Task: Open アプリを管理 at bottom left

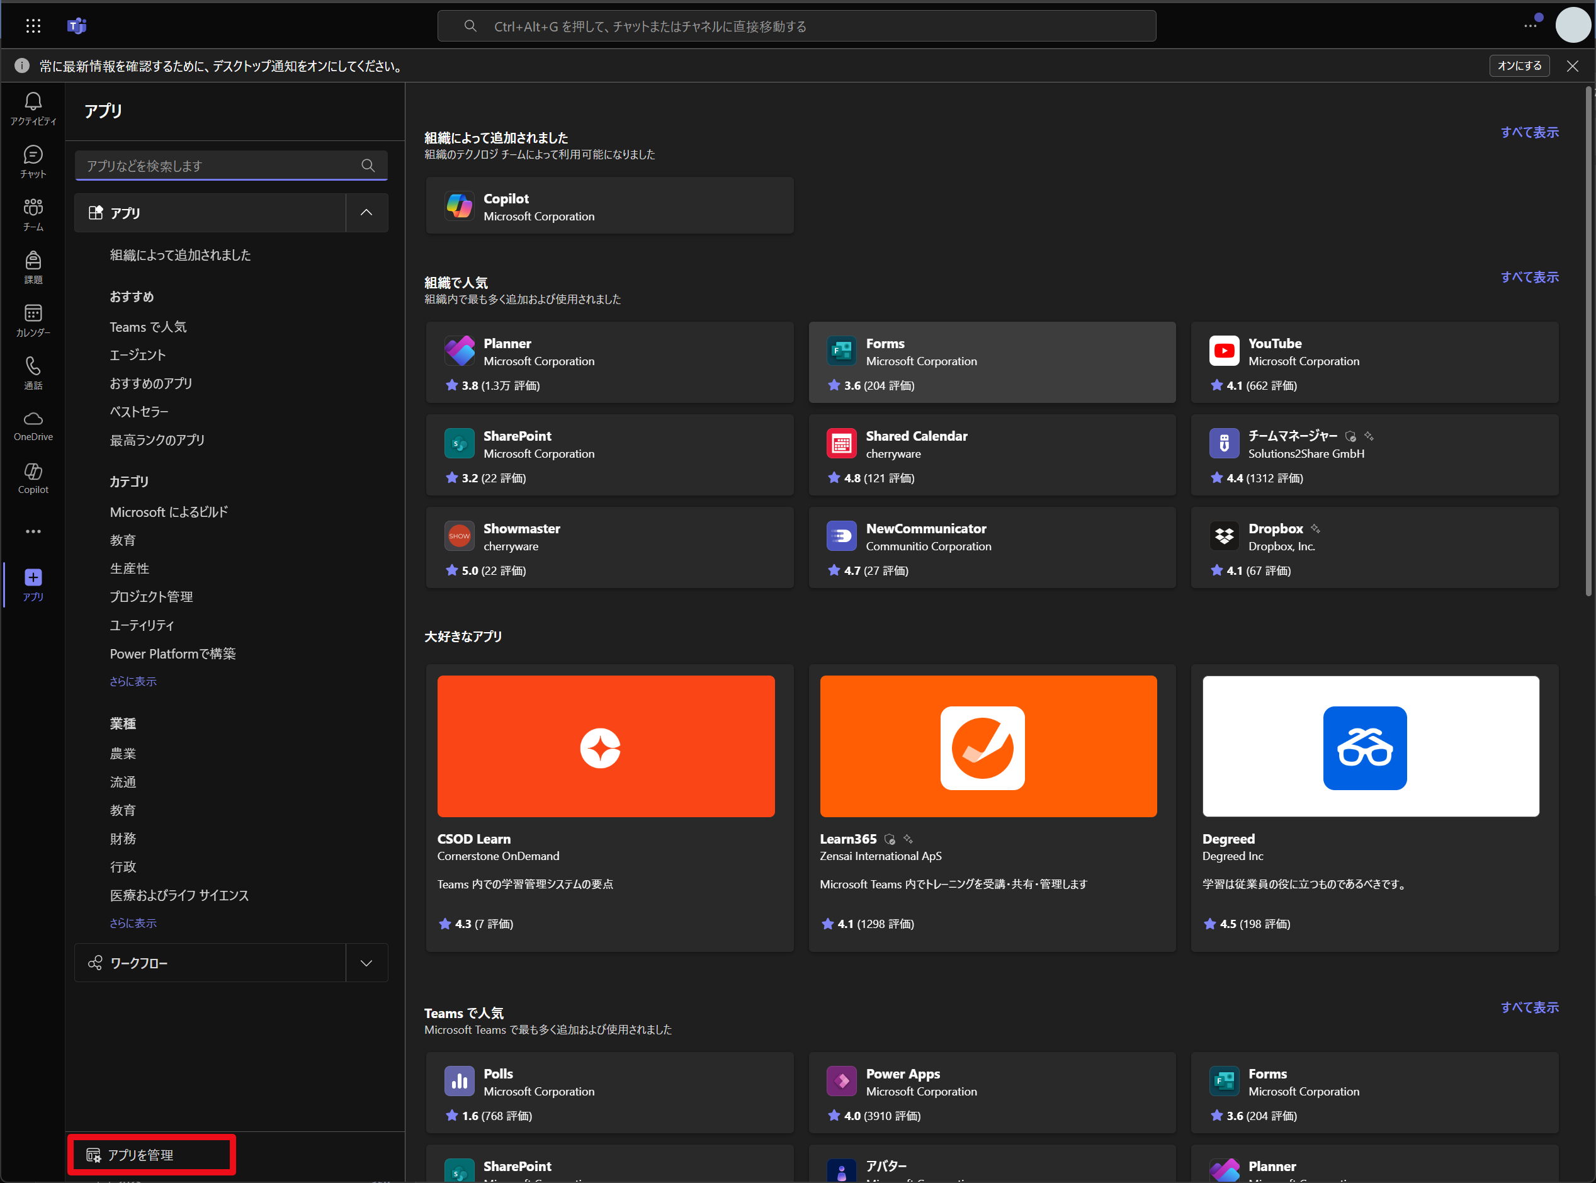Action: [151, 1155]
